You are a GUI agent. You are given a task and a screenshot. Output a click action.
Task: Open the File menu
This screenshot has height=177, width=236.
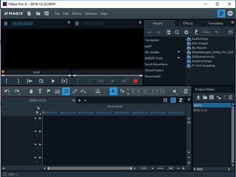tap(57, 14)
